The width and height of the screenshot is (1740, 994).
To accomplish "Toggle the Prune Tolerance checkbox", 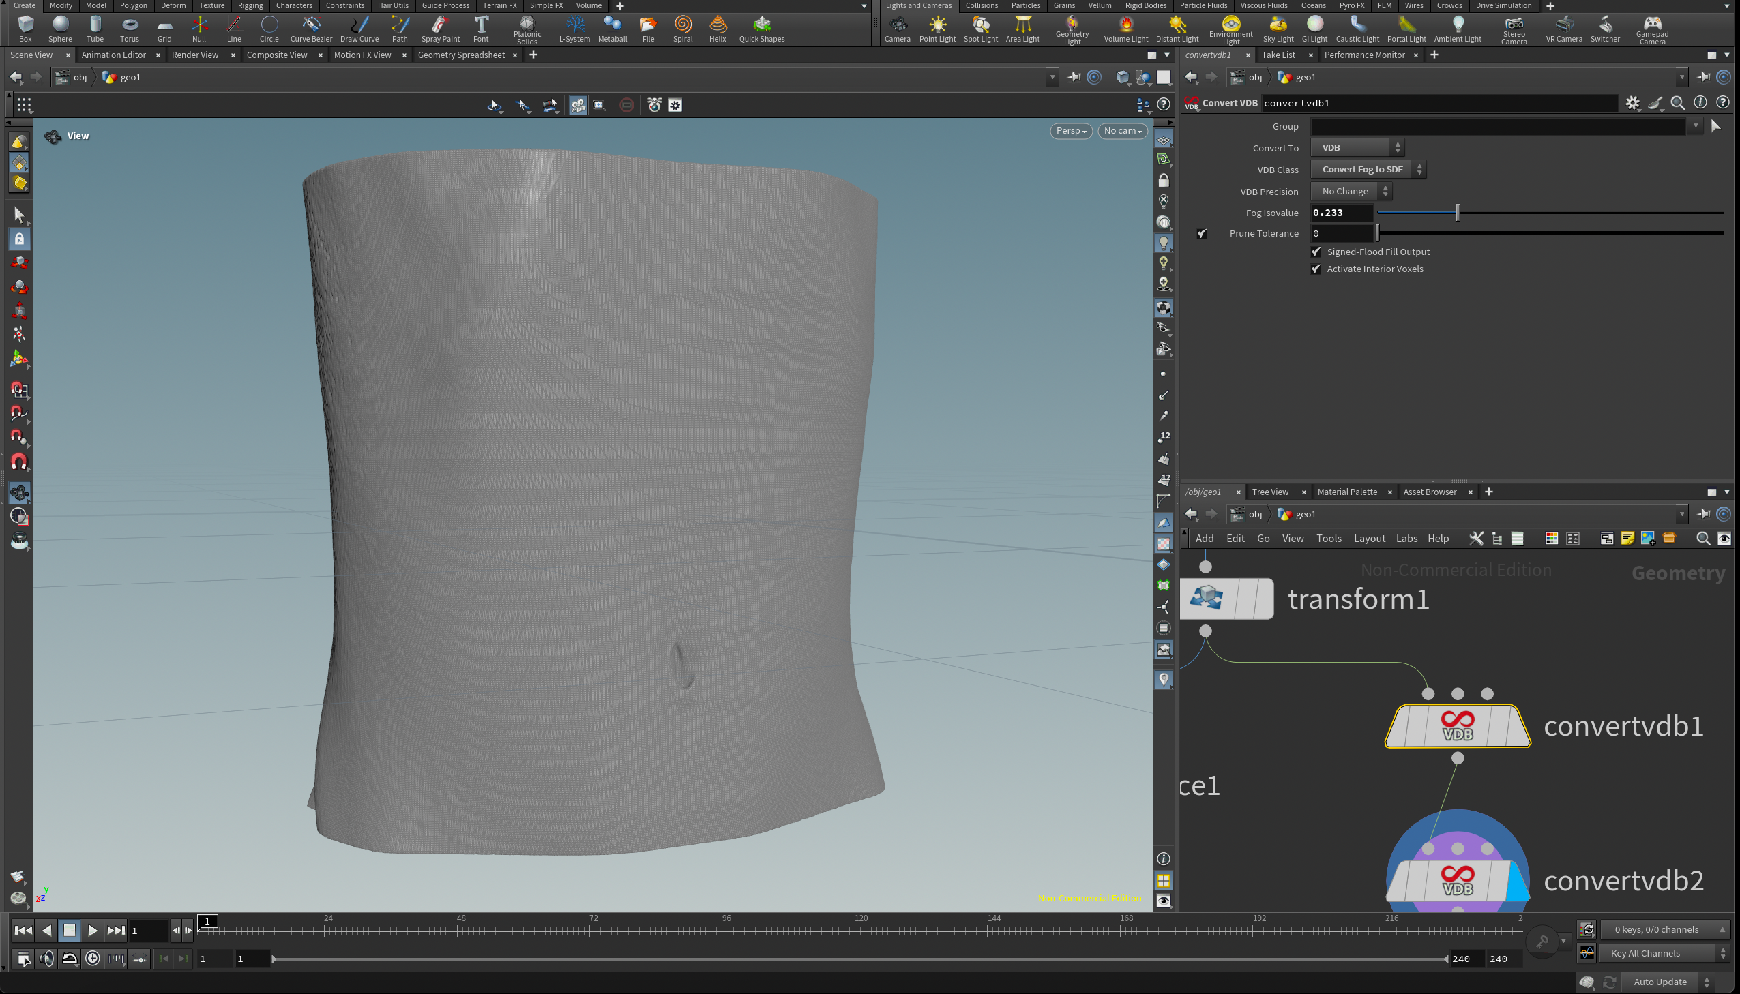I will pos(1202,233).
